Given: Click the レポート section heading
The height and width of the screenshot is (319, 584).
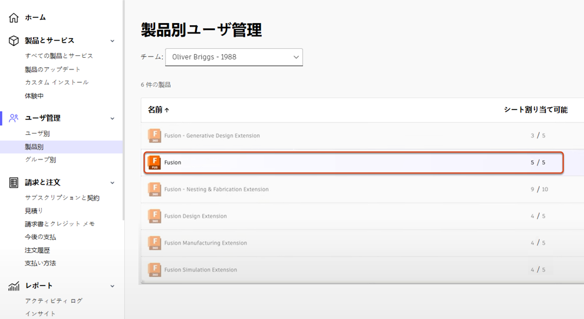Looking at the screenshot, I should coord(39,286).
